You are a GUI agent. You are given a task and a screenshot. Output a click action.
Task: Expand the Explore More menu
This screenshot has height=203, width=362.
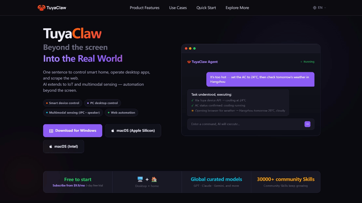pyautogui.click(x=237, y=8)
